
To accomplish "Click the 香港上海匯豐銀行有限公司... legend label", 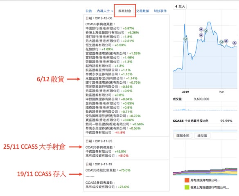I will tap(210, 187).
